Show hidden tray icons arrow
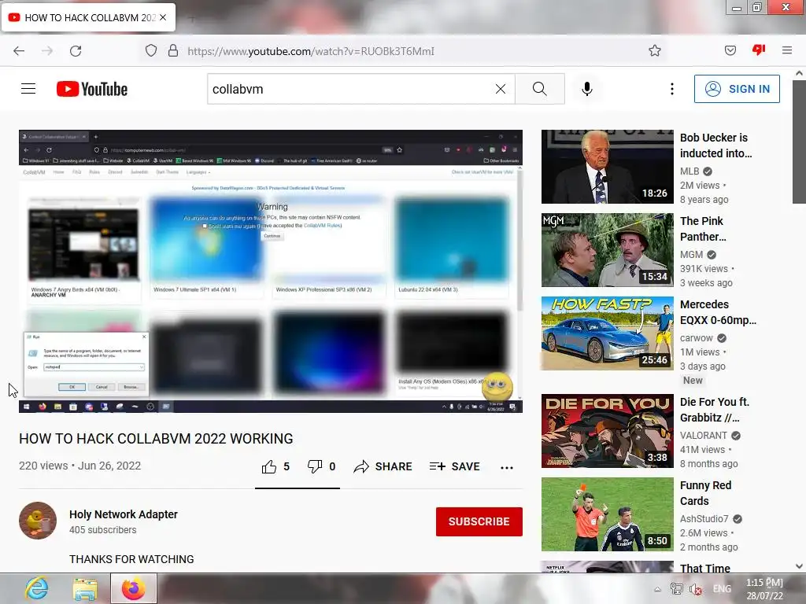This screenshot has height=604, width=806. coord(657,589)
